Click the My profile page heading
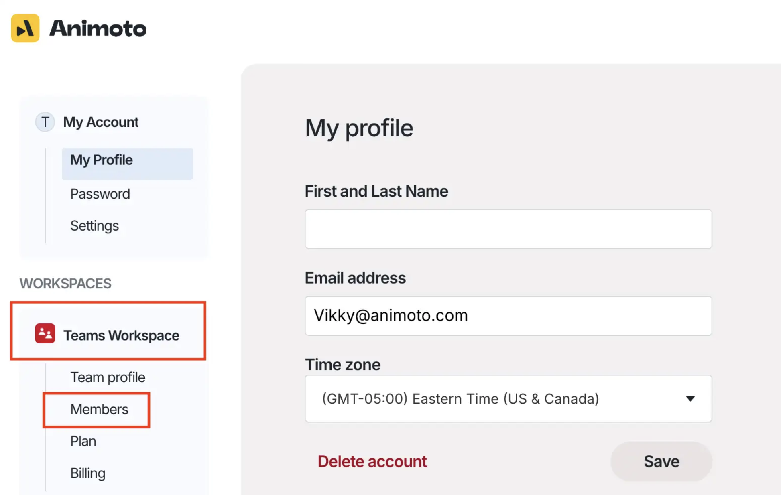 (x=359, y=128)
